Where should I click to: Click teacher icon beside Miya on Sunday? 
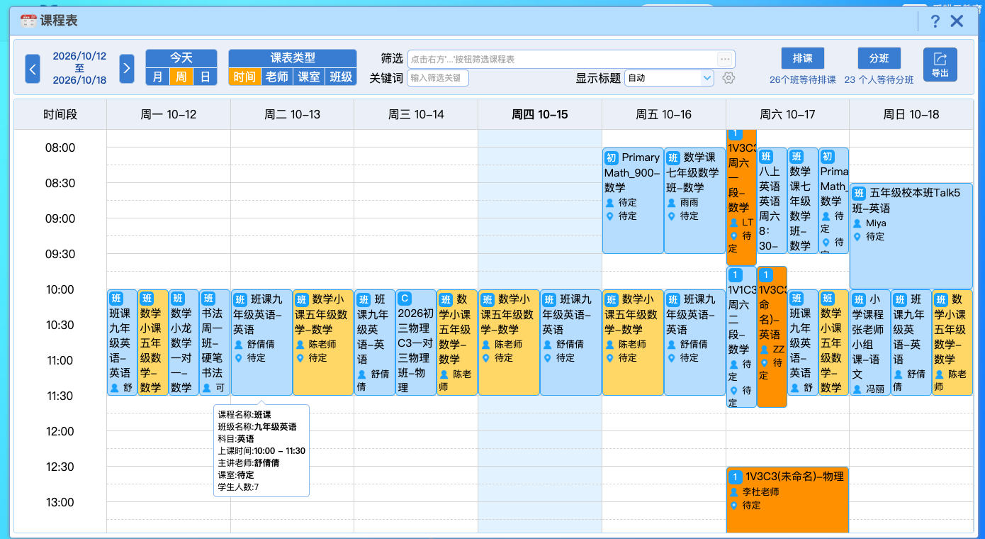(857, 223)
